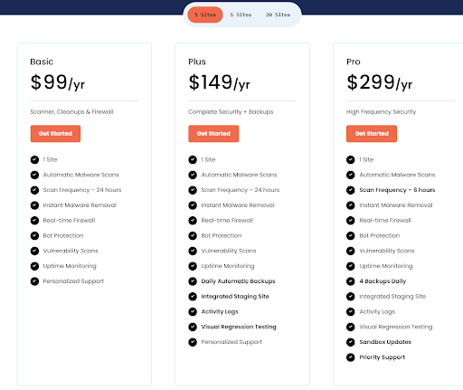Click checkmark icon beside Plus Daily Automatic Backups
This screenshot has height=390, width=463.
pyautogui.click(x=193, y=281)
